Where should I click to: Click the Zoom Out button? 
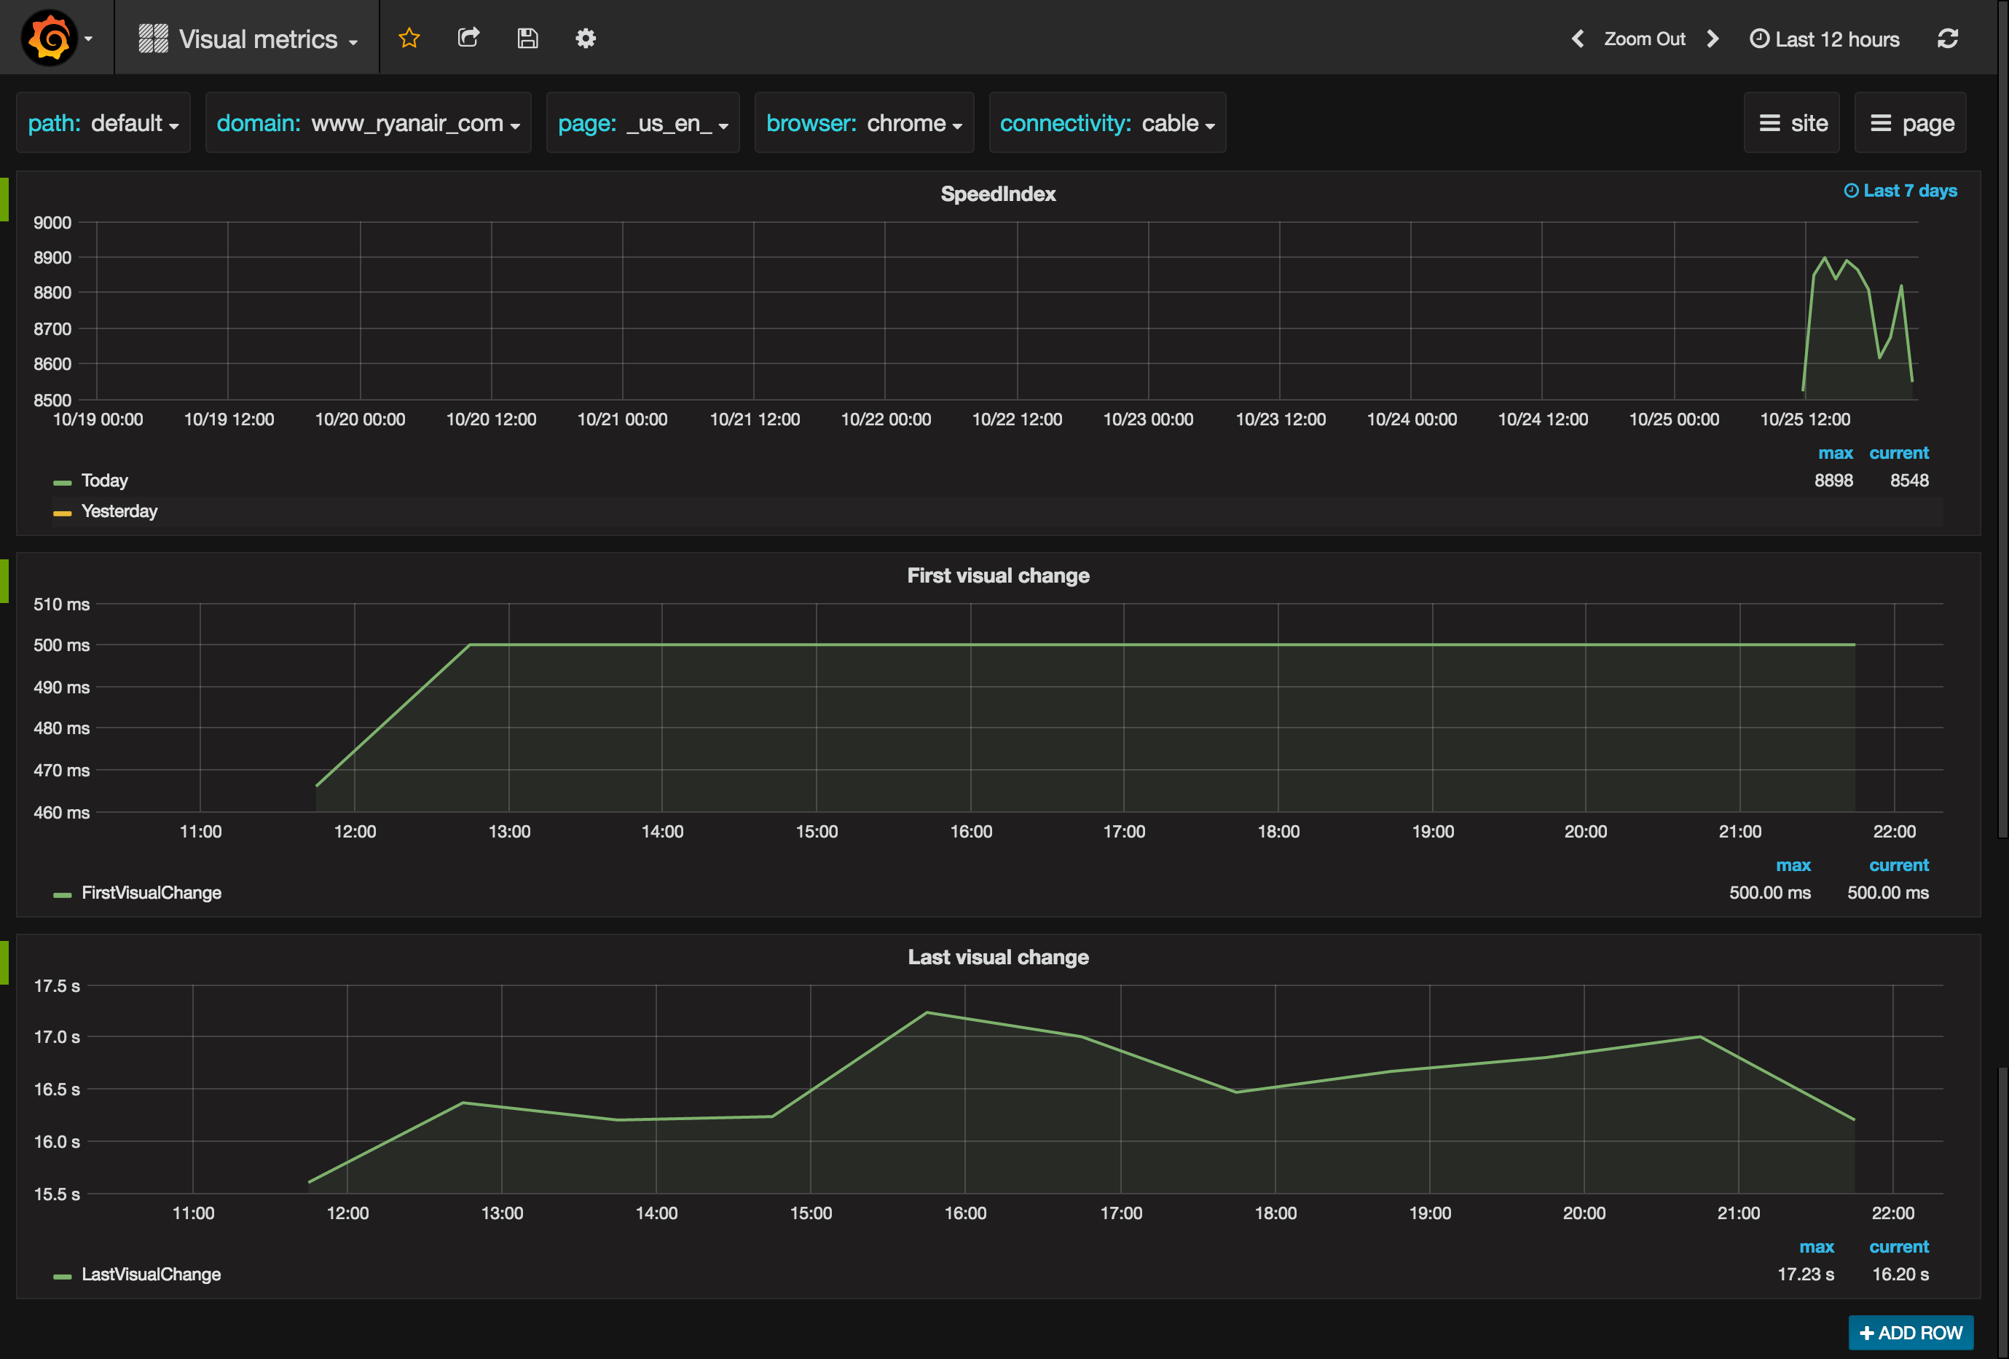coord(1644,39)
